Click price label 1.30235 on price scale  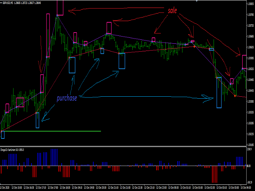pos(251,134)
